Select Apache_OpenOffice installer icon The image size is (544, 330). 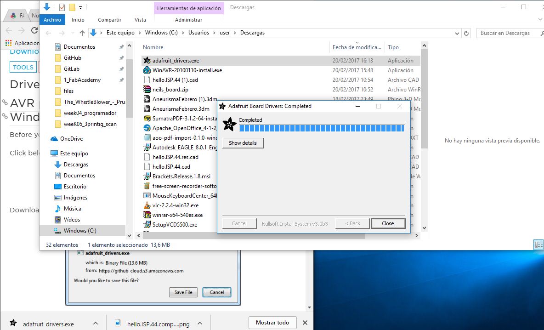147,128
